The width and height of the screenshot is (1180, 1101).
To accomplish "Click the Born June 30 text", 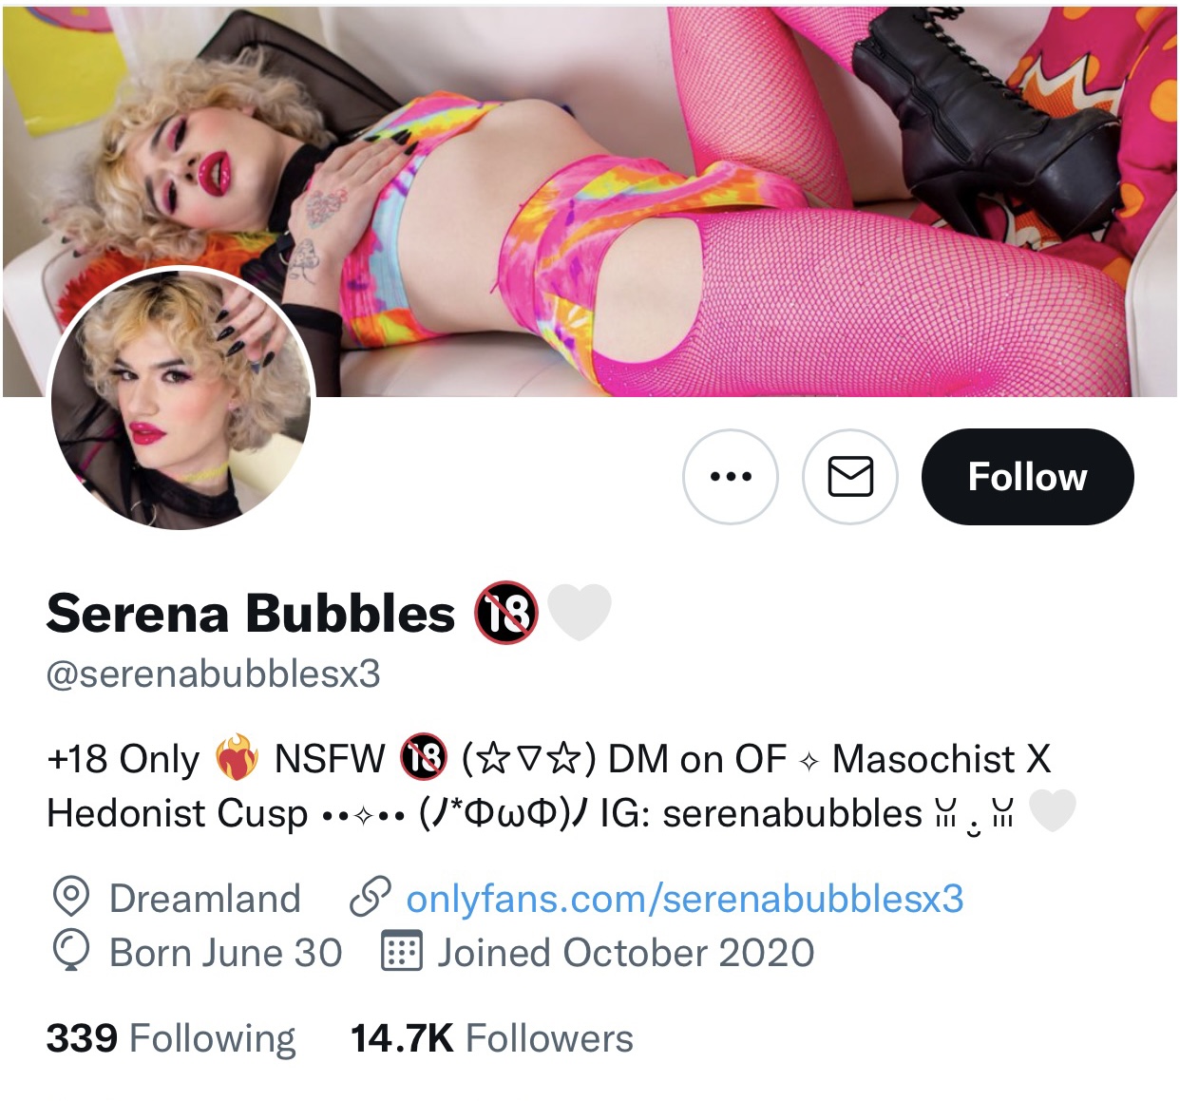I will point(226,952).
